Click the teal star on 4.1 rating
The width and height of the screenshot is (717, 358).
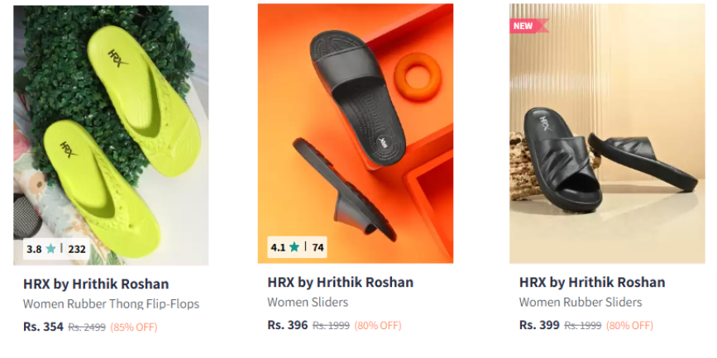pyautogui.click(x=294, y=247)
